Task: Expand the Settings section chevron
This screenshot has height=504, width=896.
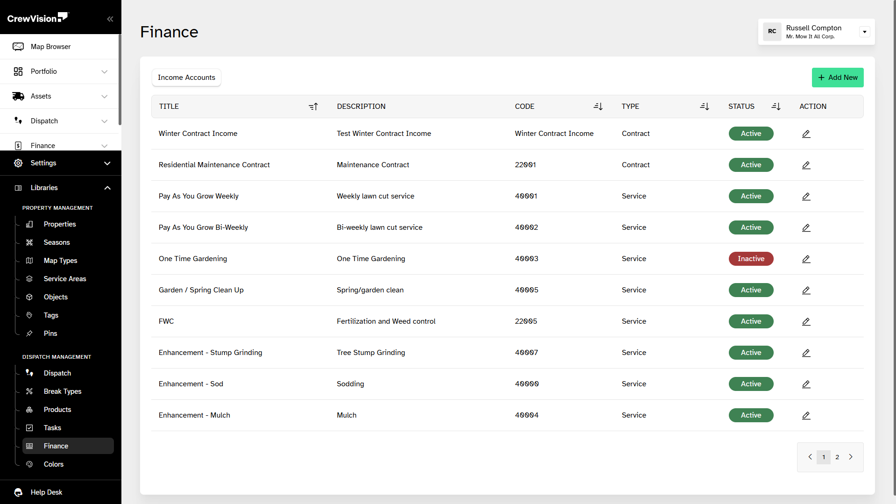Action: point(107,163)
